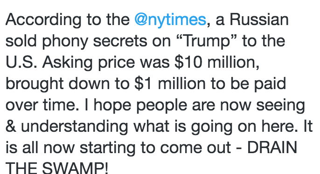Screen dimensions: 320x174
Task: Click the "$10 million" amount text
Action: click(217, 62)
